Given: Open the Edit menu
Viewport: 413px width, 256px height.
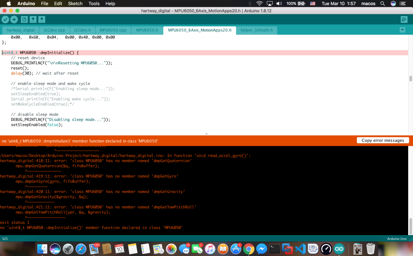Looking at the screenshot, I should click(x=58, y=3).
